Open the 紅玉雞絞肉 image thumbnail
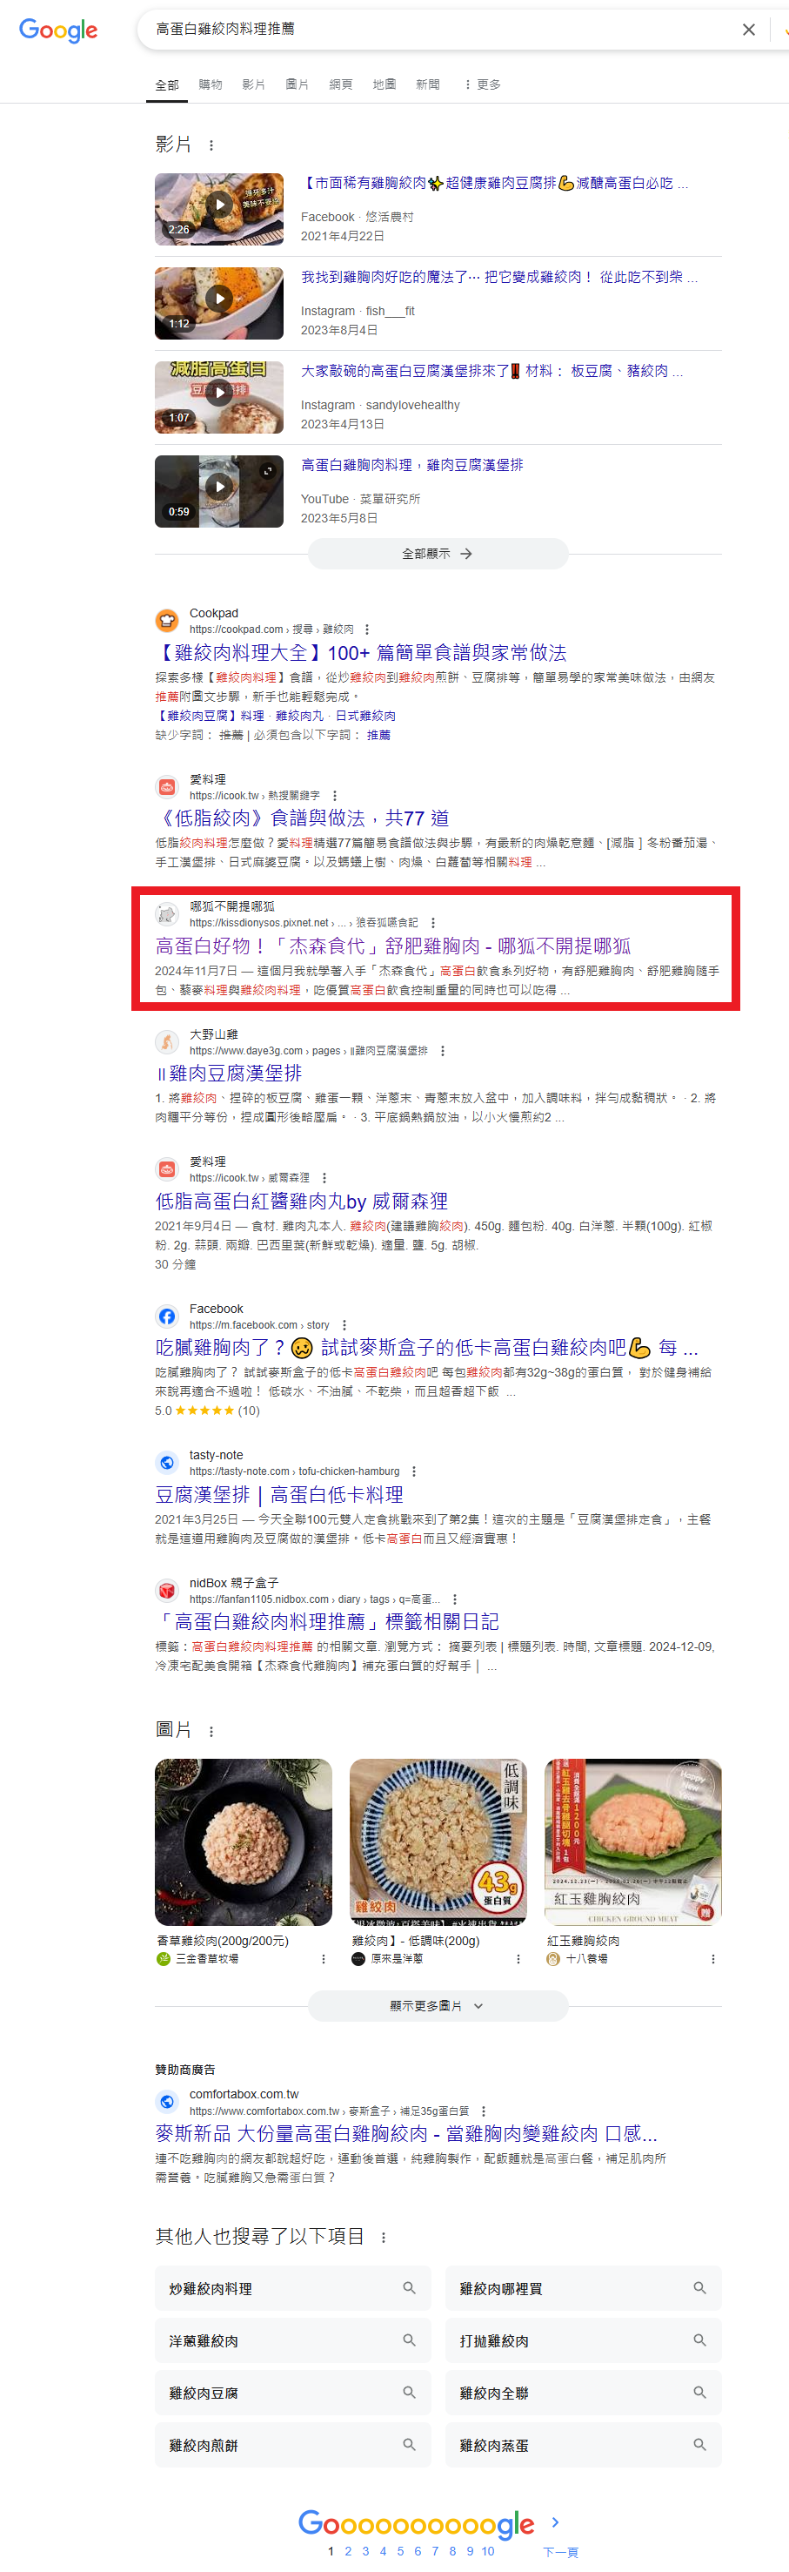This screenshot has height=2572, width=789. point(632,1842)
